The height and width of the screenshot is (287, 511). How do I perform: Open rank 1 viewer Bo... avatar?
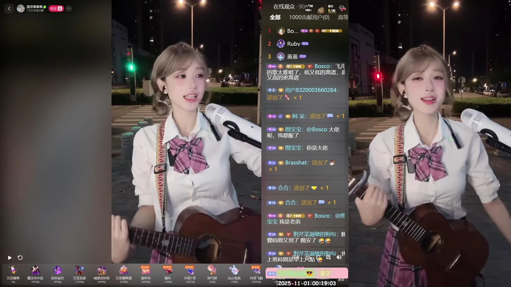click(281, 31)
